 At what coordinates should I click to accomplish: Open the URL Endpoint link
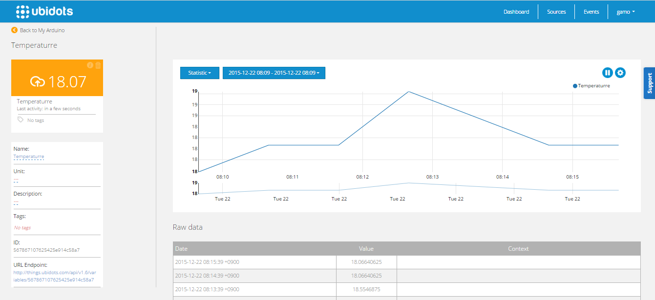click(55, 276)
